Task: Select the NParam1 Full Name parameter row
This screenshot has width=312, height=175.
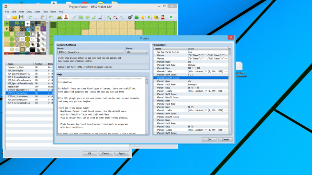Action: pos(191,84)
